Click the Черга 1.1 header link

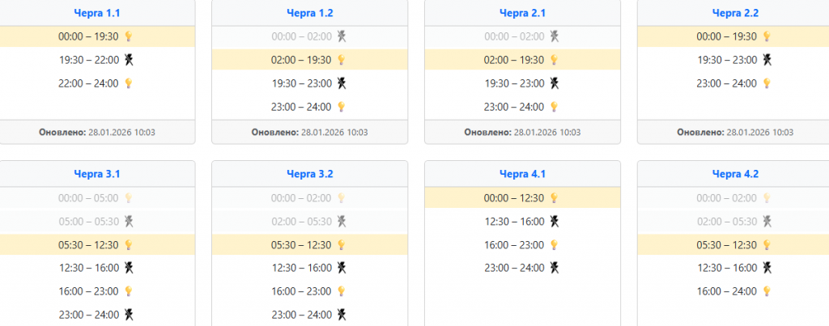(x=96, y=13)
